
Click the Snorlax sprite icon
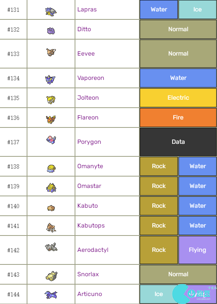[x=51, y=276]
